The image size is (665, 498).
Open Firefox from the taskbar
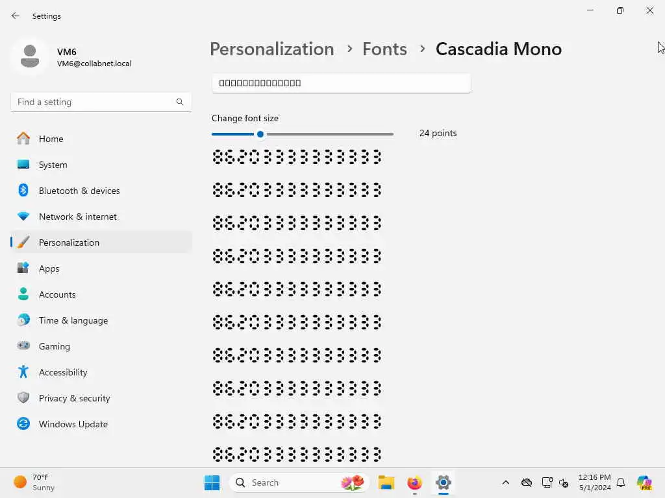414,482
